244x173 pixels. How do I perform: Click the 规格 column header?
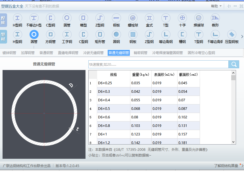[113, 75]
